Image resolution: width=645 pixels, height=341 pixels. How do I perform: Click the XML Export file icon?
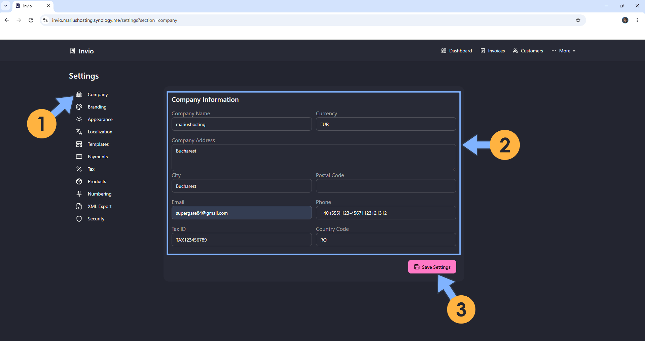(x=79, y=206)
